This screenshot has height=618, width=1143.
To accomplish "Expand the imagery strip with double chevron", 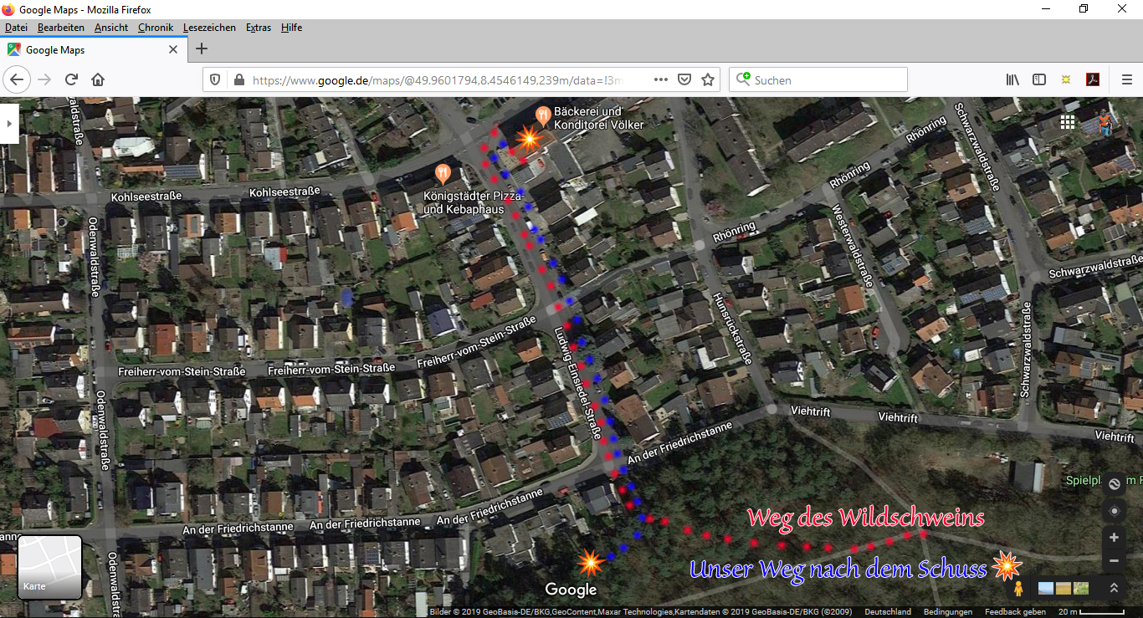I will [x=1114, y=588].
